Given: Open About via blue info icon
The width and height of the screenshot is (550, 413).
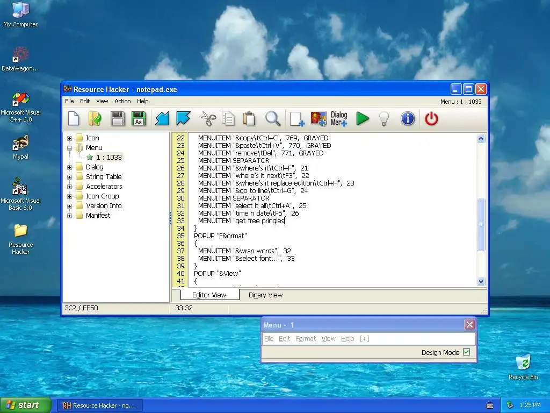Looking at the screenshot, I should 408,119.
